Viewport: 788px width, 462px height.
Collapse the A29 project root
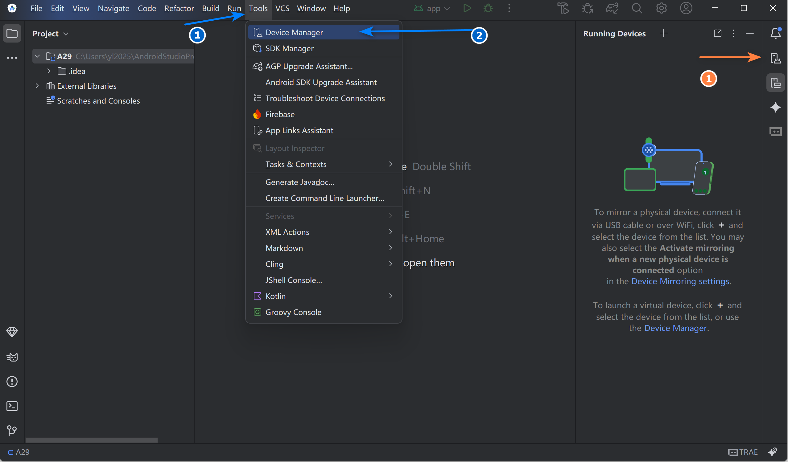click(37, 56)
